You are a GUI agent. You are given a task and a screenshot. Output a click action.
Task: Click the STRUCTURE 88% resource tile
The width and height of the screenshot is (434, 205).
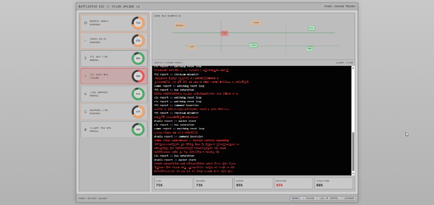click(334, 183)
